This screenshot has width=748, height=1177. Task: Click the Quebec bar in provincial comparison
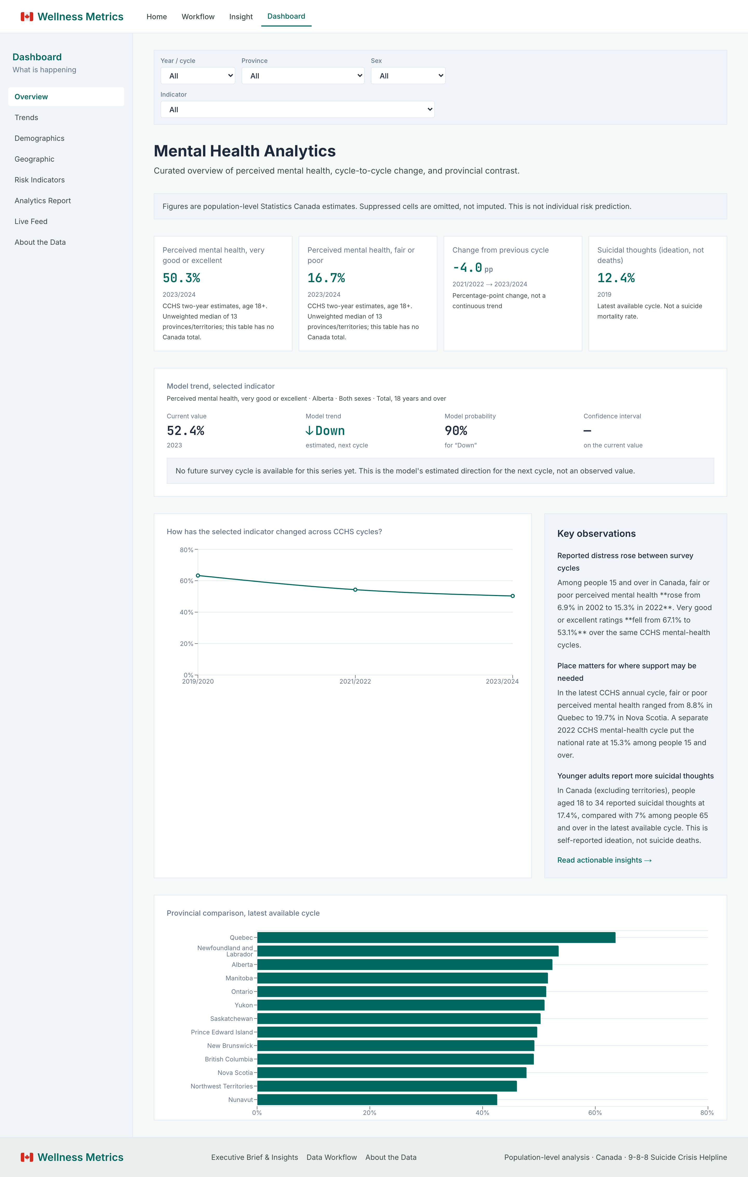click(436, 937)
